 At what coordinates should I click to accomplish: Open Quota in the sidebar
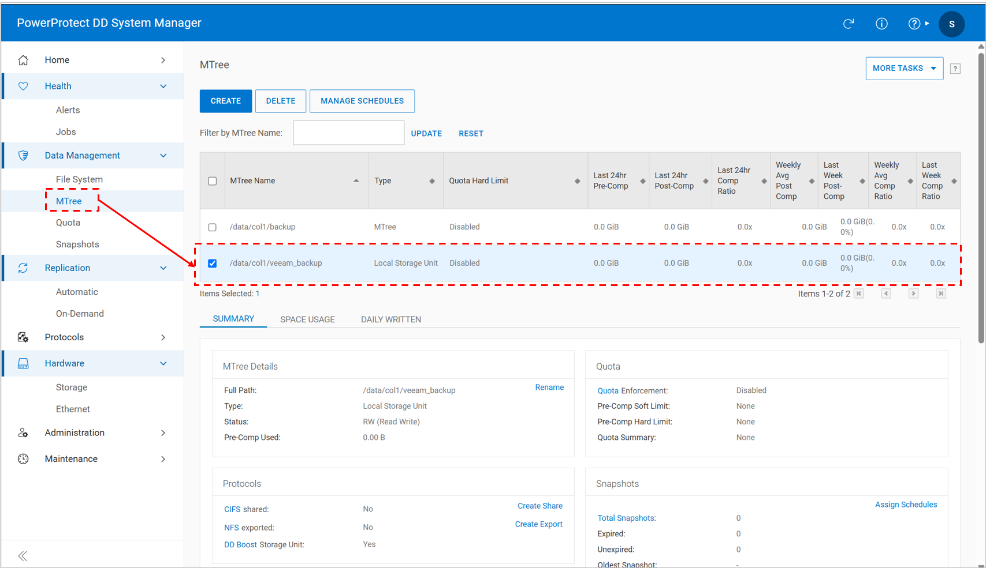[68, 223]
